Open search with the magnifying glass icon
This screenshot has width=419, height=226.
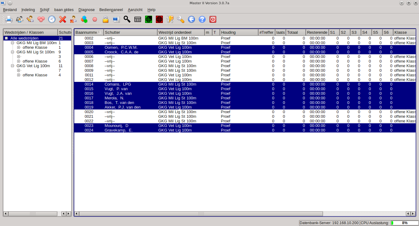[127, 20]
